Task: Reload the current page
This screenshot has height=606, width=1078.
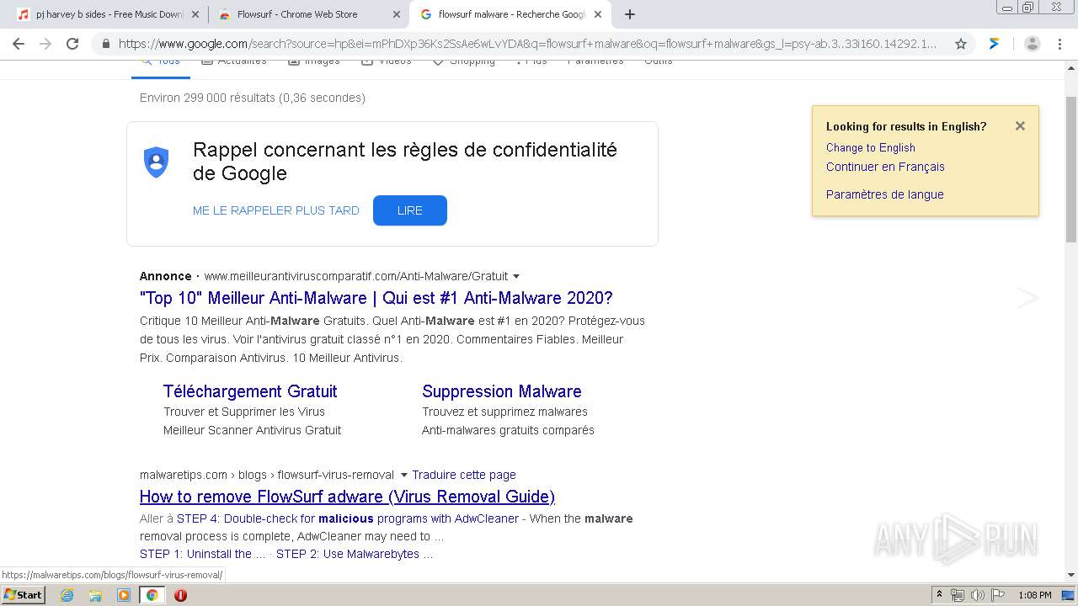Action: click(x=72, y=44)
